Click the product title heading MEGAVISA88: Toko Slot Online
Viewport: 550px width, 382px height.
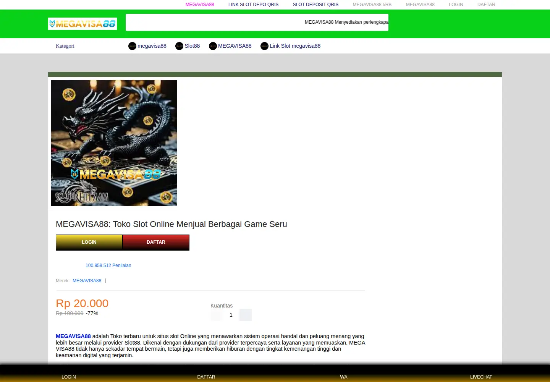pyautogui.click(x=171, y=224)
